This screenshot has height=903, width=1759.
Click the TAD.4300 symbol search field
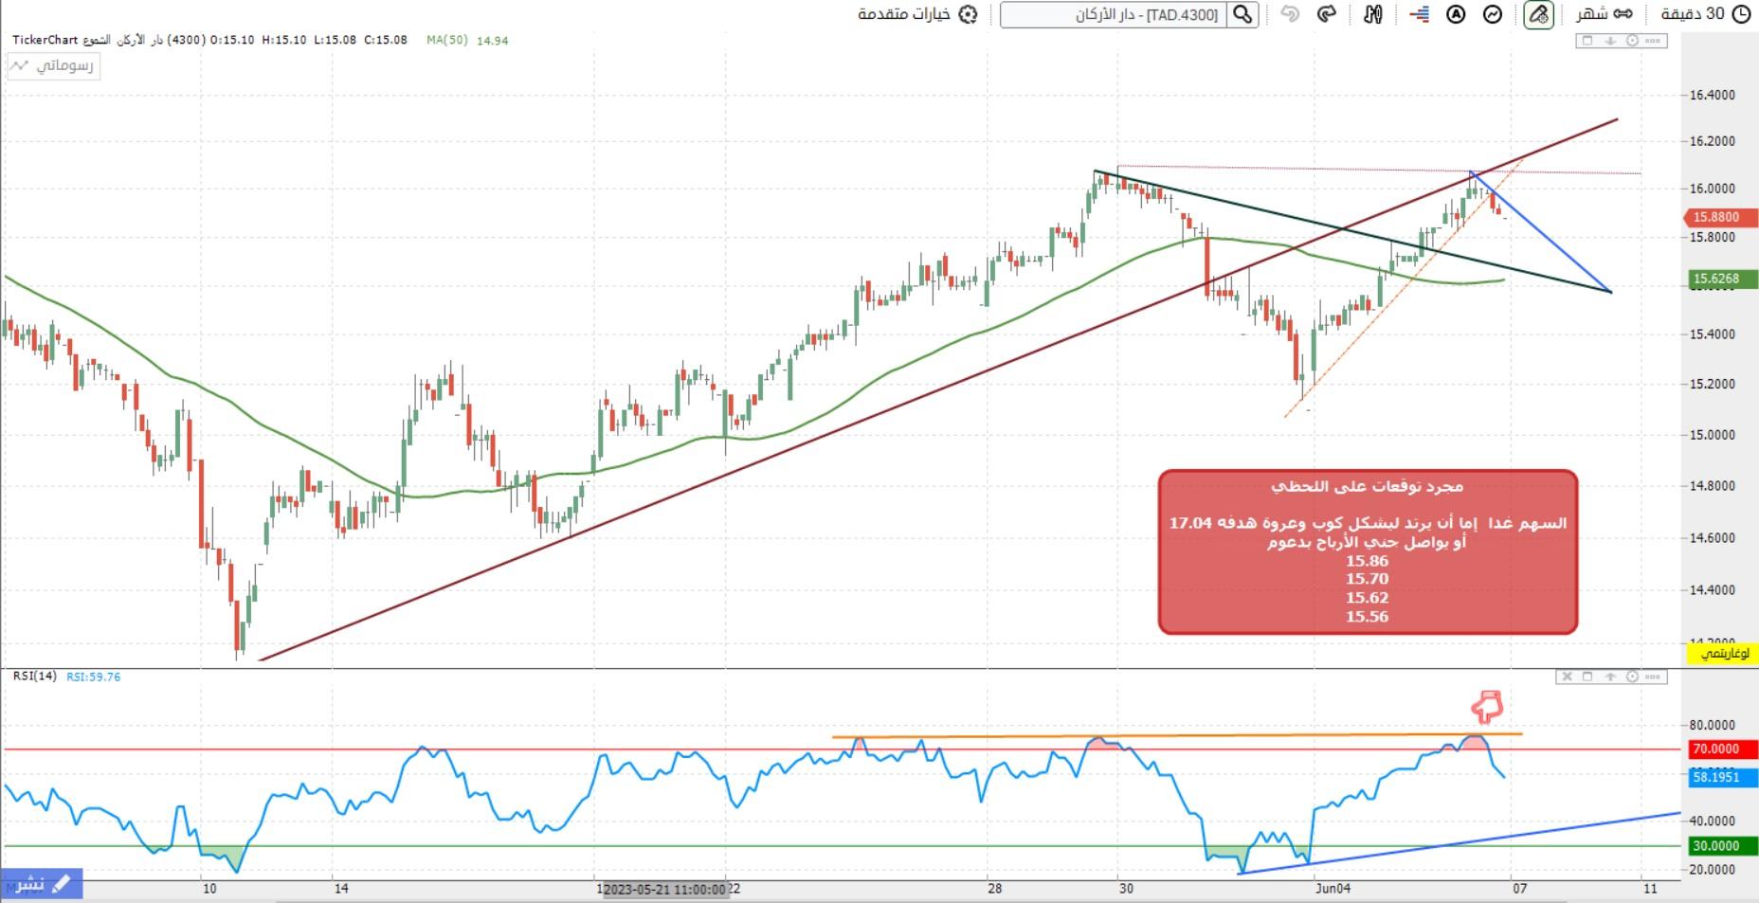pos(1115,14)
